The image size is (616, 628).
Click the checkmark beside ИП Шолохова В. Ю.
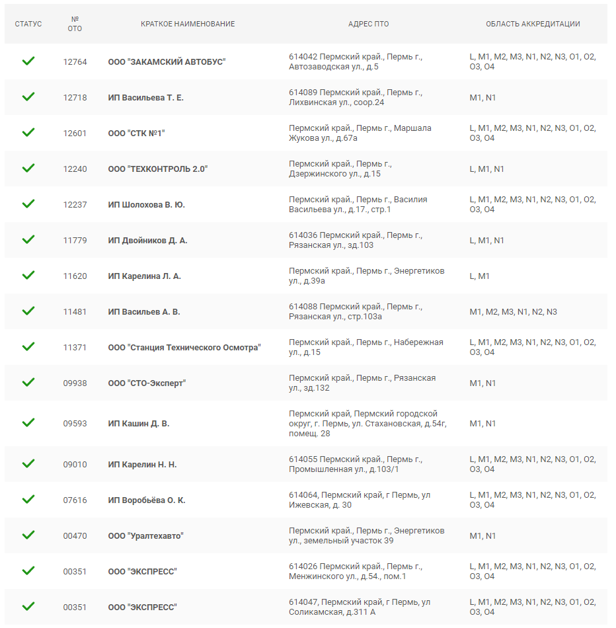pos(28,204)
